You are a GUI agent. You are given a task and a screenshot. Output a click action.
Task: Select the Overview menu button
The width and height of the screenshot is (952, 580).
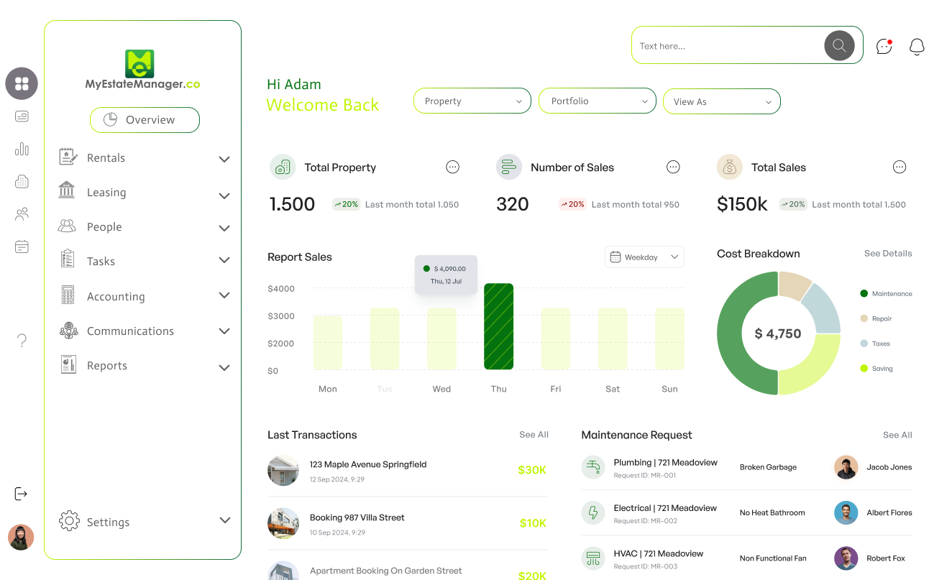pos(145,120)
